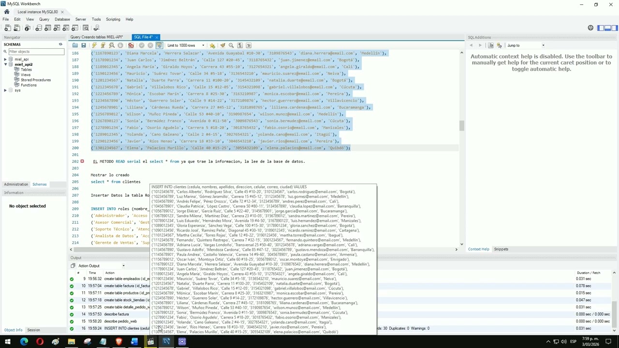
Task: Create a new schema in the server
Action: click(x=38, y=28)
